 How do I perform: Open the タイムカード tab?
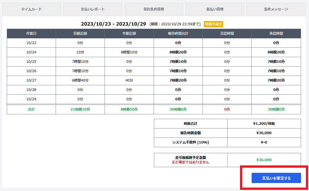coord(32,9)
